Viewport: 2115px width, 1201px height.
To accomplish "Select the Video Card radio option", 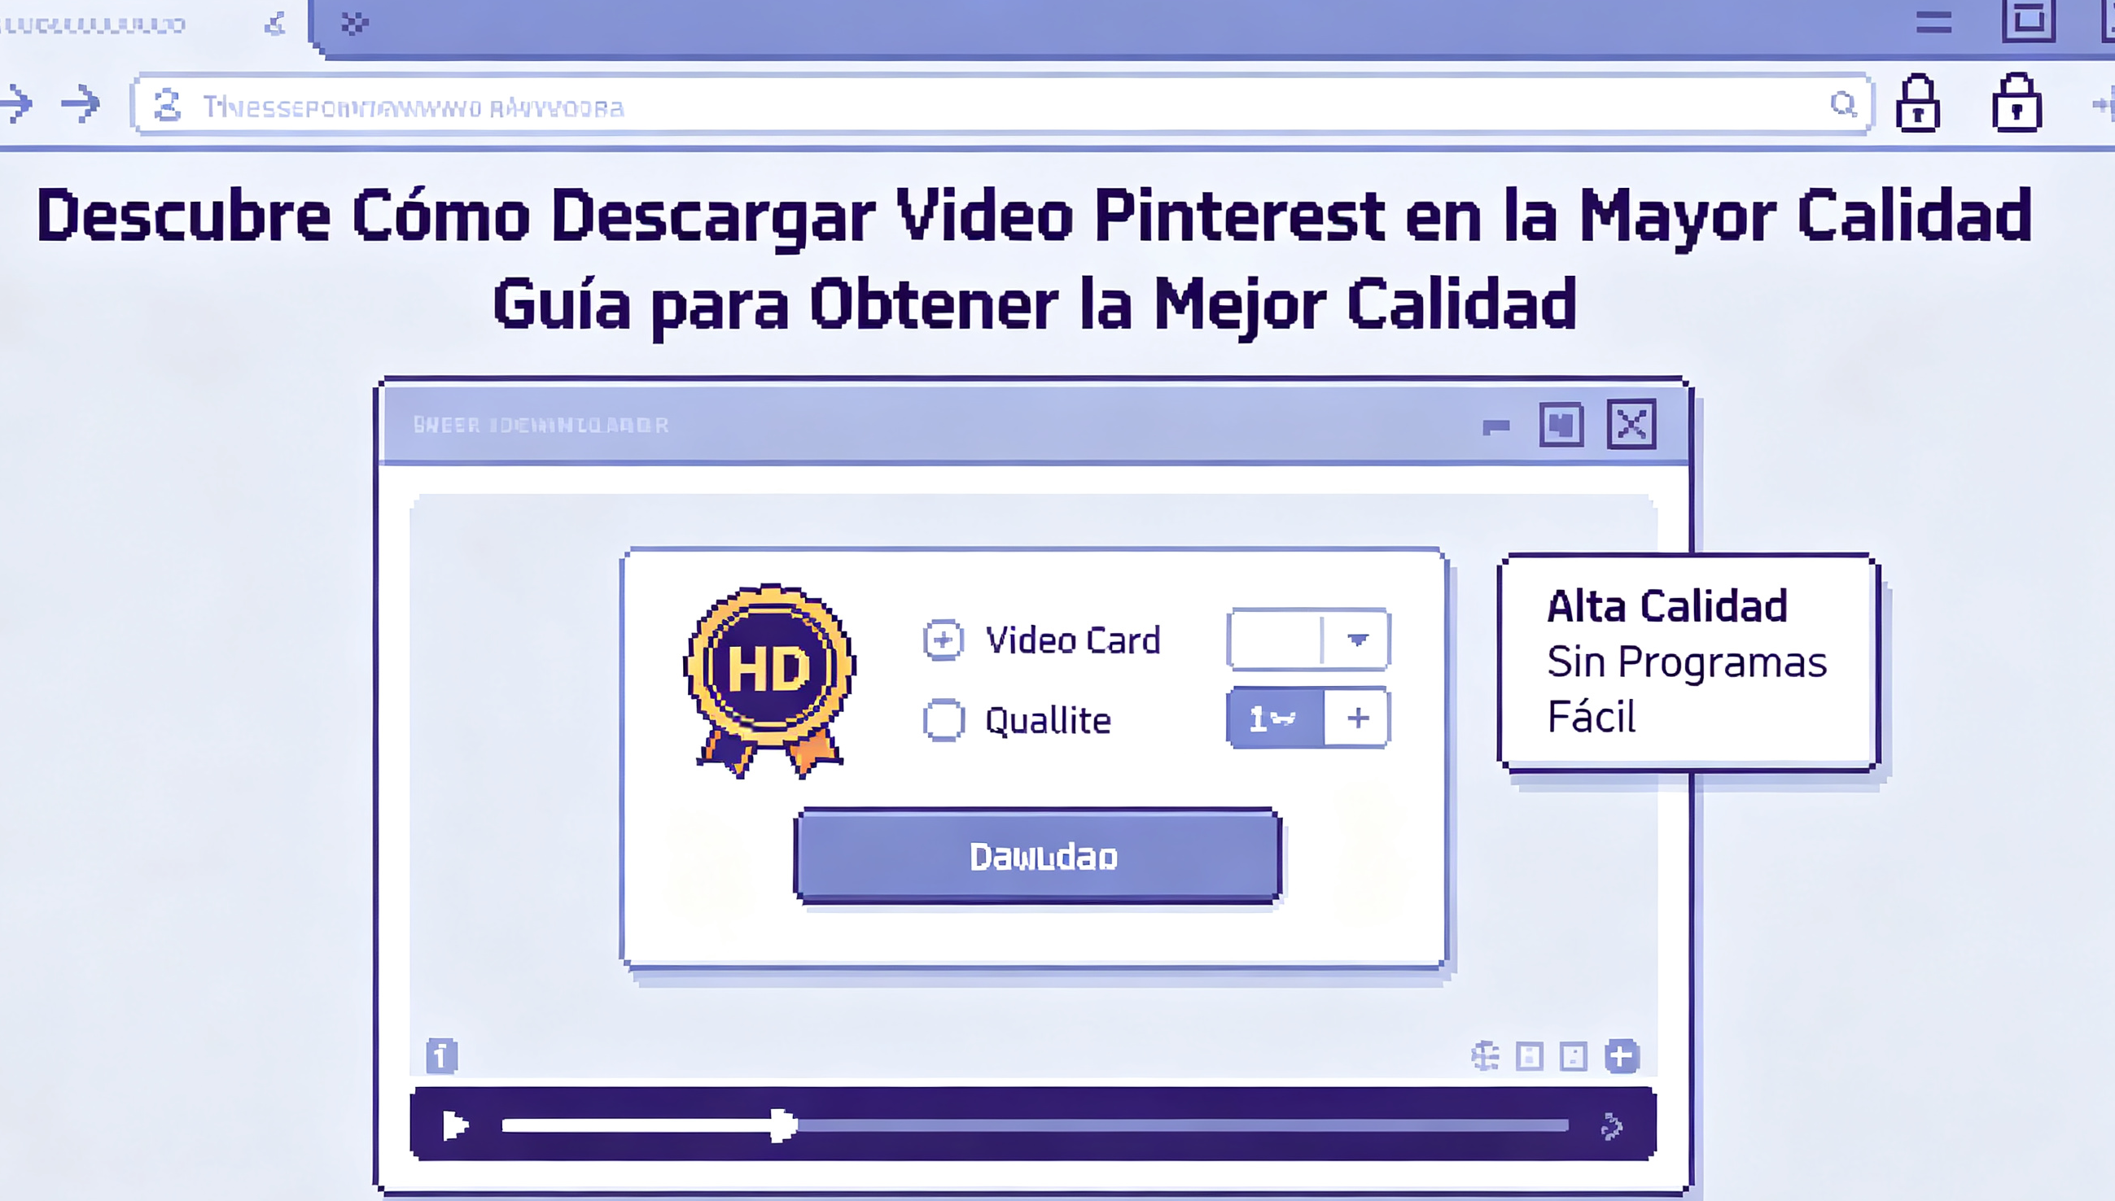I will (944, 640).
